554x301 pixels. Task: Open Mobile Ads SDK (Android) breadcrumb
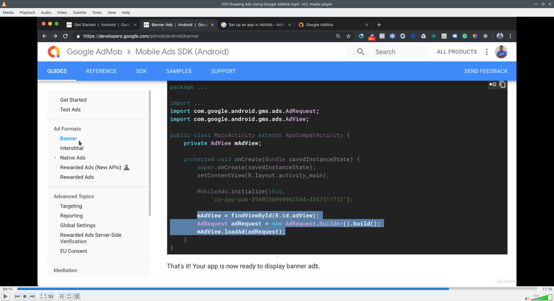pos(182,52)
